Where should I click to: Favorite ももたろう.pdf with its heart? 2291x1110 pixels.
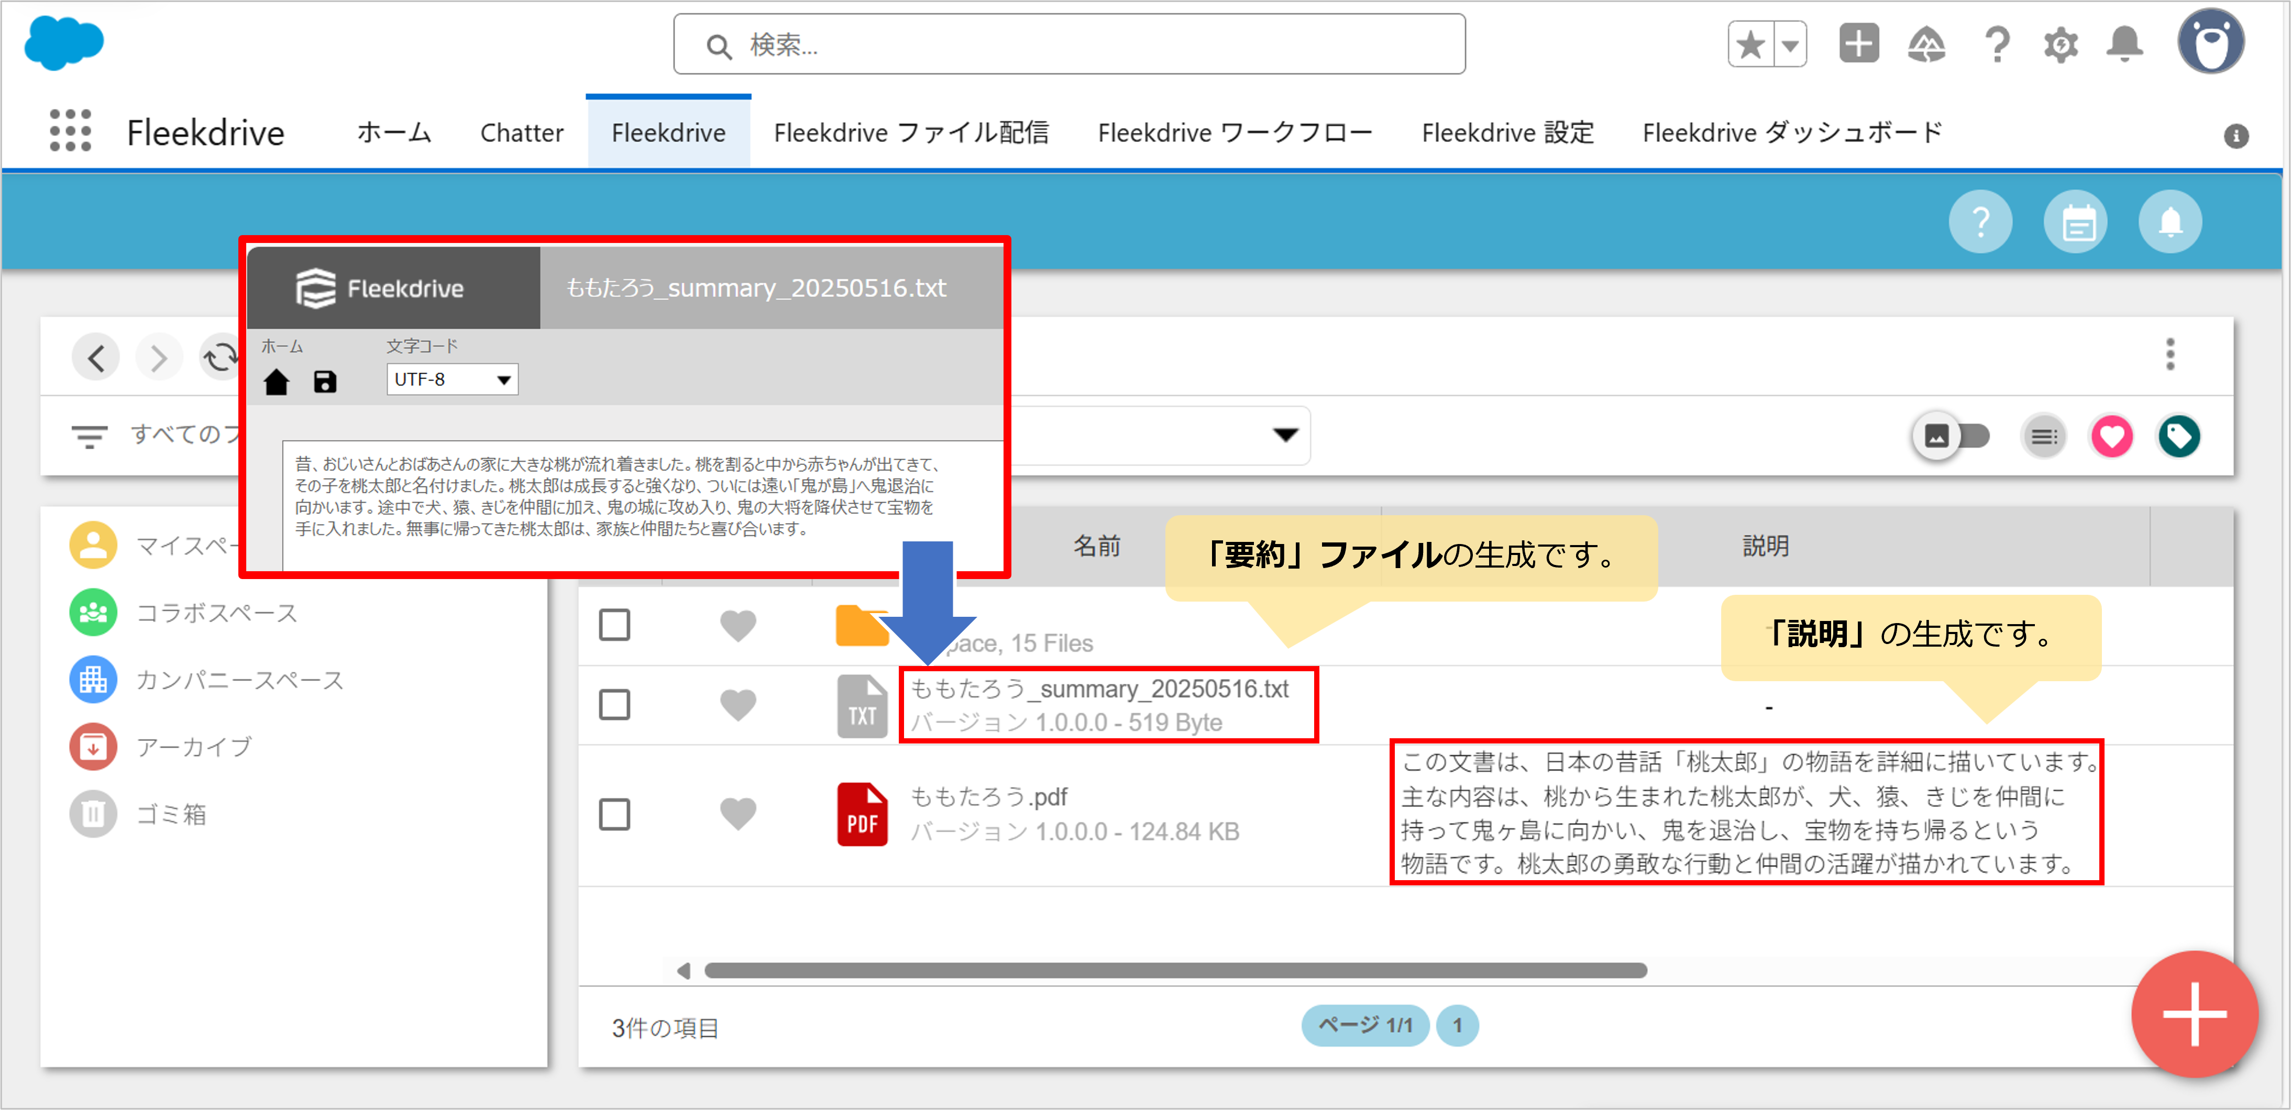coord(737,814)
